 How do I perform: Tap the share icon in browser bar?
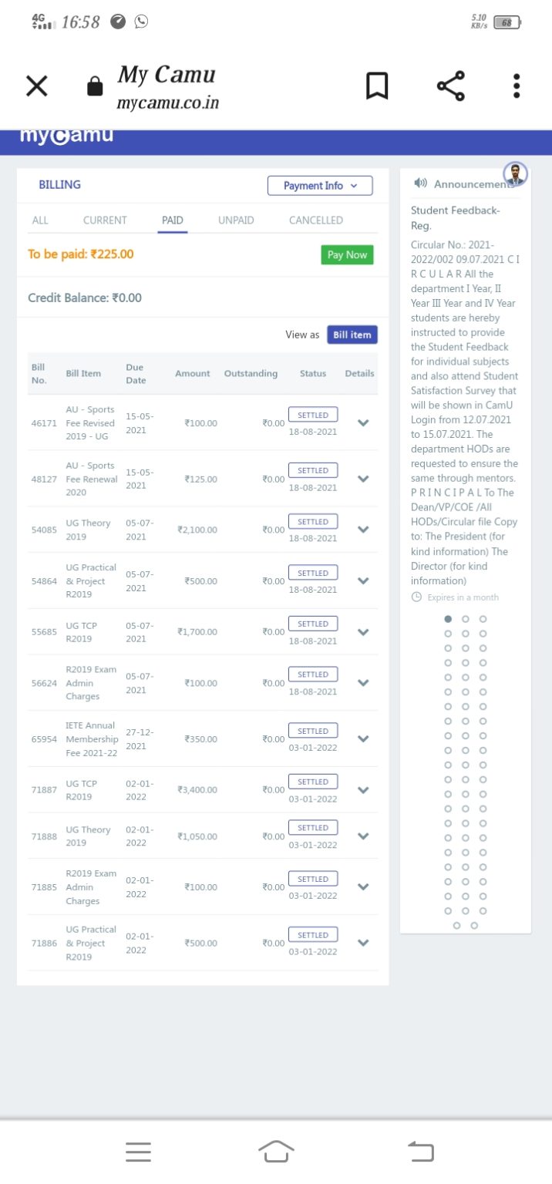[451, 86]
